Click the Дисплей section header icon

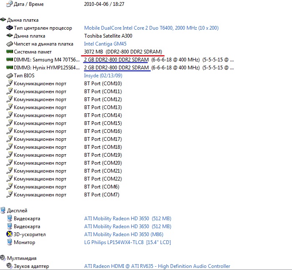pyautogui.click(x=3, y=211)
